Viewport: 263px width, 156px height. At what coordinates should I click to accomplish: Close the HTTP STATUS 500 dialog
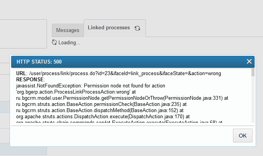coord(249,62)
